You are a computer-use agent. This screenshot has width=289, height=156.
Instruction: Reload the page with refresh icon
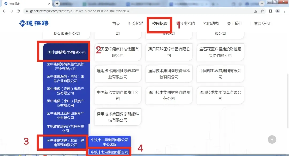[18, 11]
